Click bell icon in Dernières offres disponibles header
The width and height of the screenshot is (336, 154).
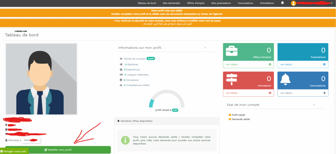coord(118,121)
